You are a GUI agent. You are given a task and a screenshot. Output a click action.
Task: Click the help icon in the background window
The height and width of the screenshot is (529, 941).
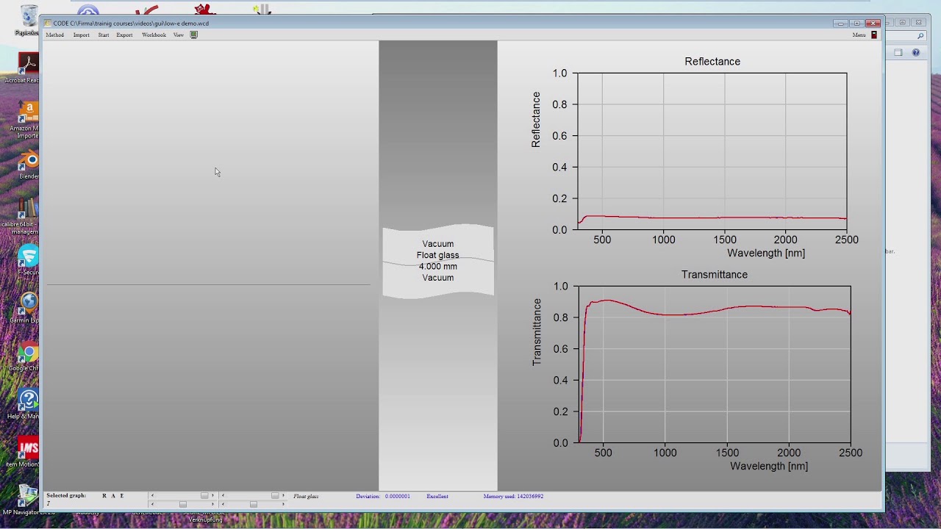(x=916, y=52)
